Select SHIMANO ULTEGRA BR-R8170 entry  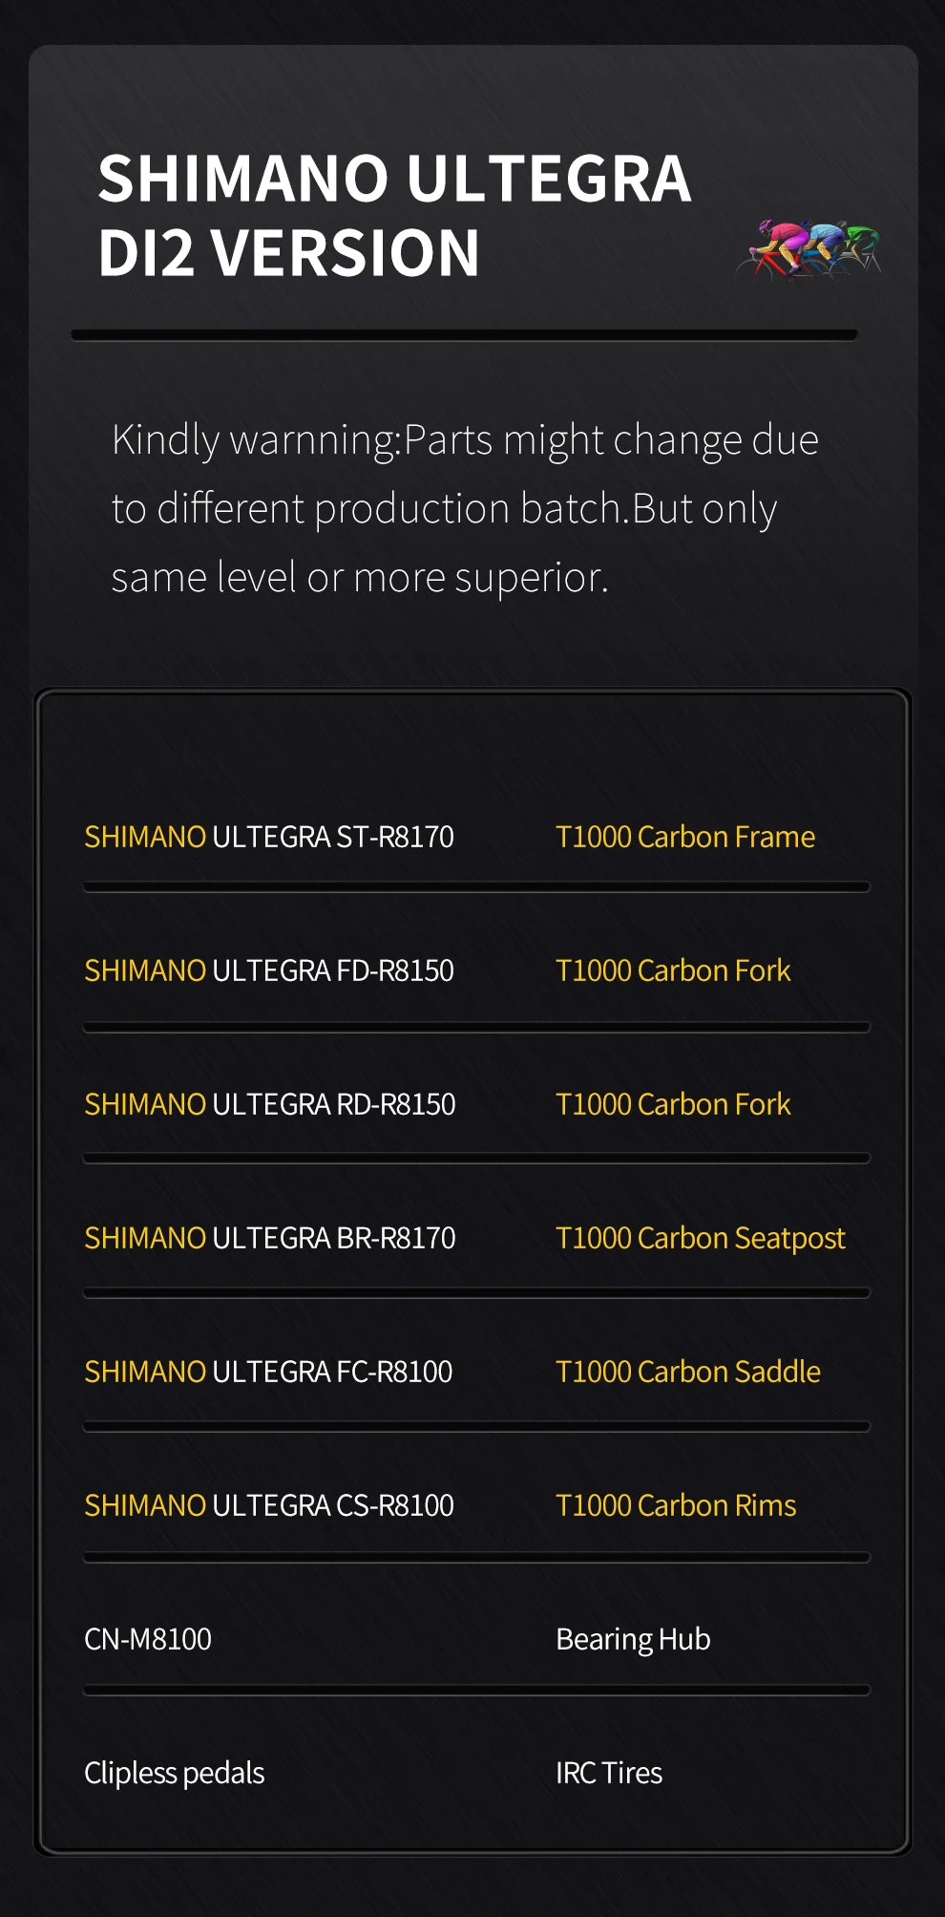[x=270, y=1238]
